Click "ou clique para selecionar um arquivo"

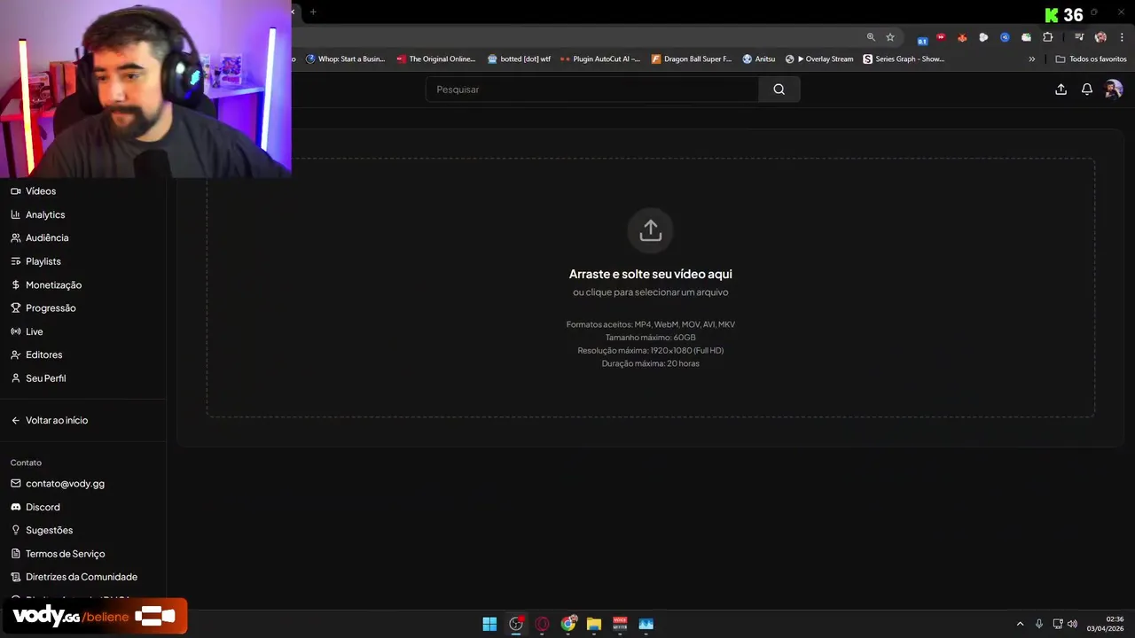pos(651,292)
